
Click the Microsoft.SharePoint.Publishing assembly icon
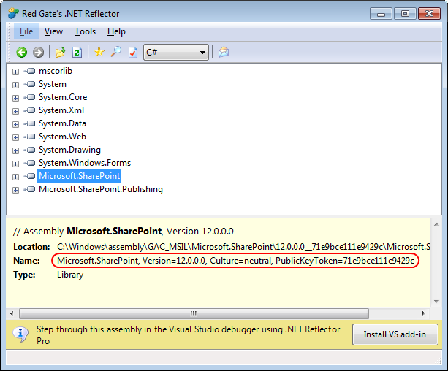(29, 189)
